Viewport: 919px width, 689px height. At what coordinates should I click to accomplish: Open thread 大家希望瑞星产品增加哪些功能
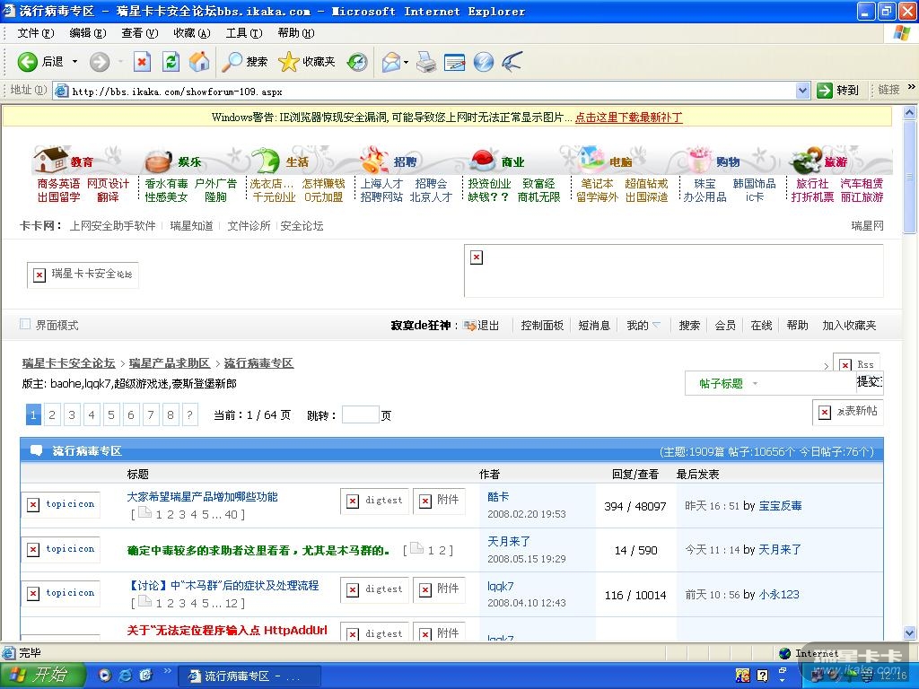(202, 496)
